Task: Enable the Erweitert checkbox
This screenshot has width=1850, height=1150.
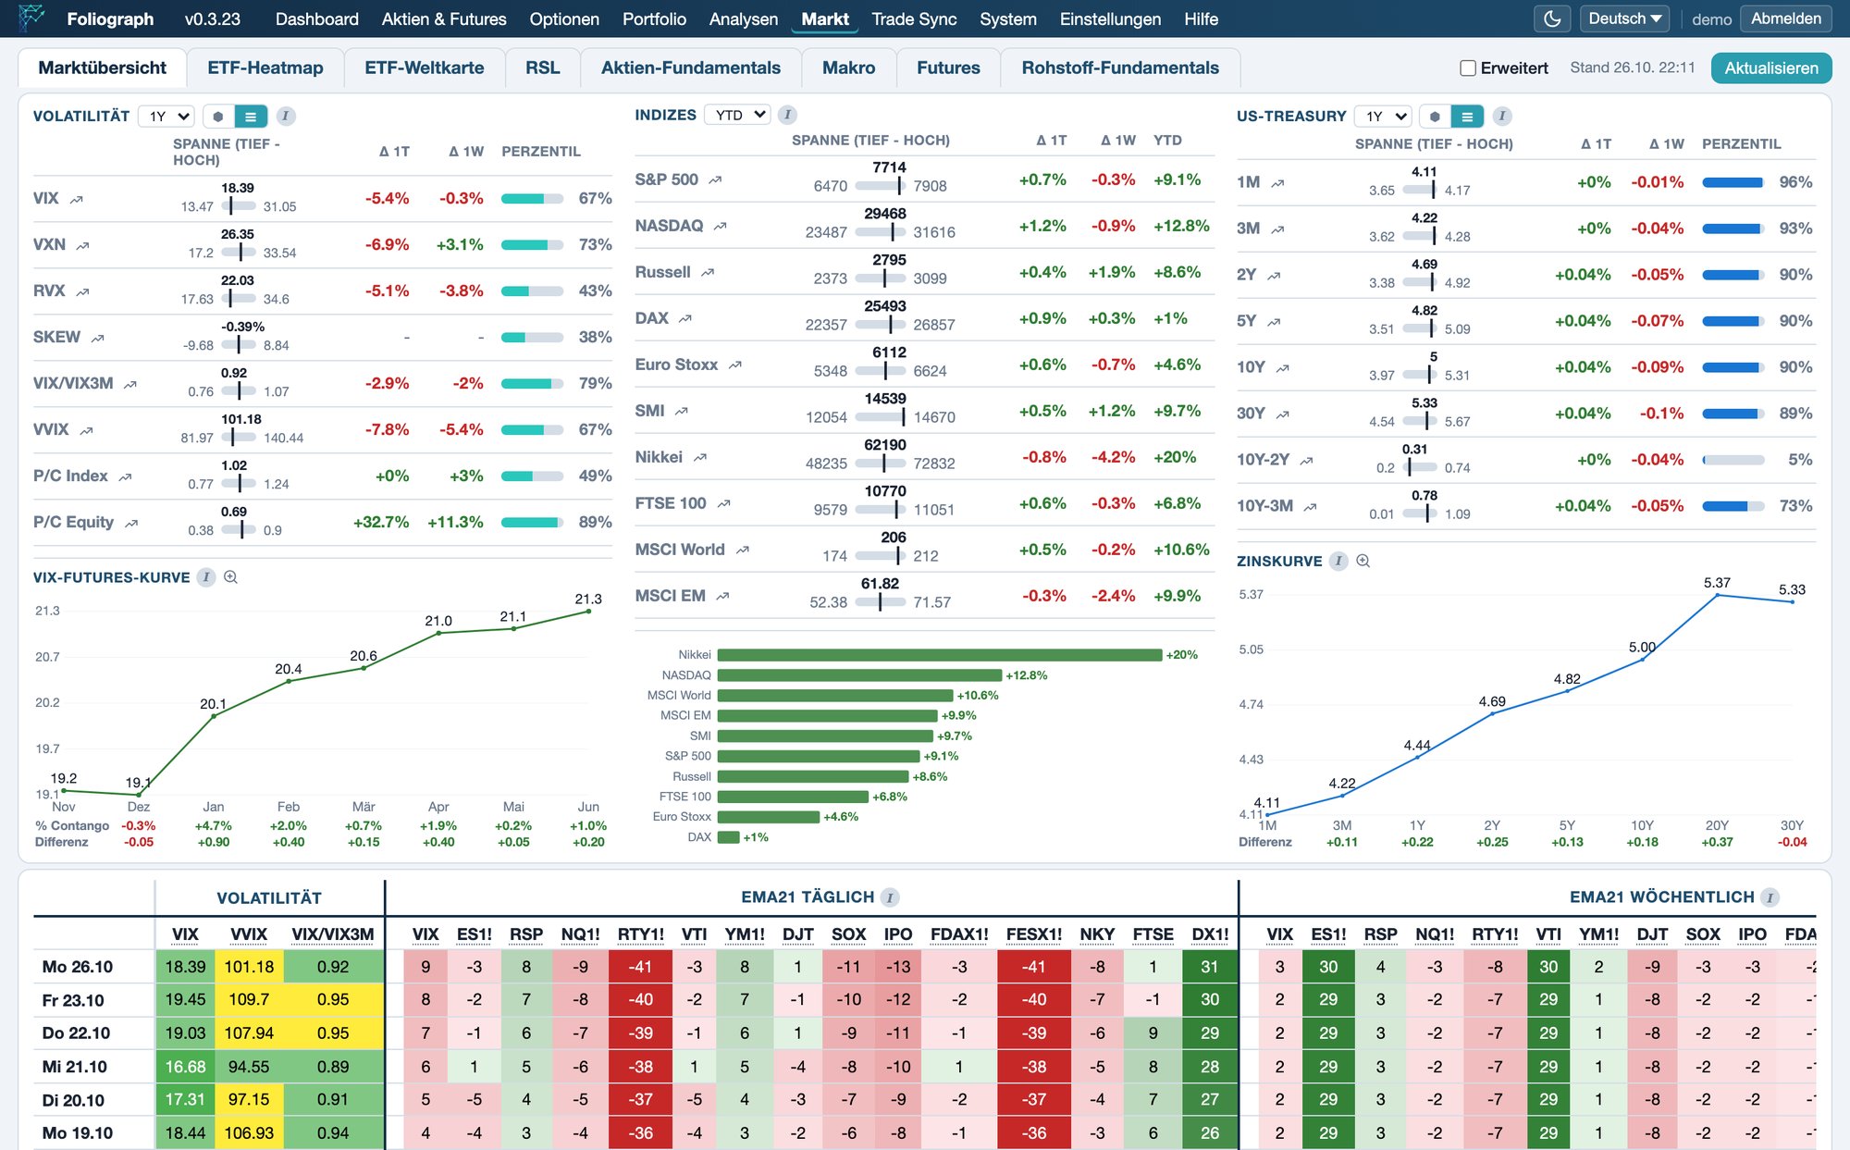Action: tap(1468, 68)
